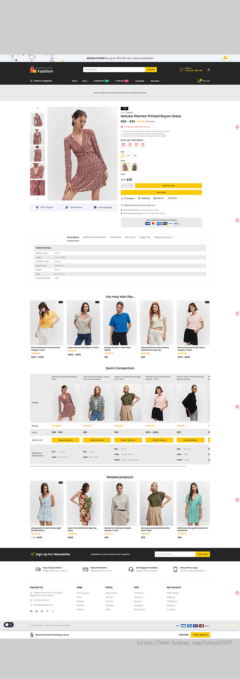240x679 pixels.
Task: Click the Fashion store logo
Action: click(41, 70)
